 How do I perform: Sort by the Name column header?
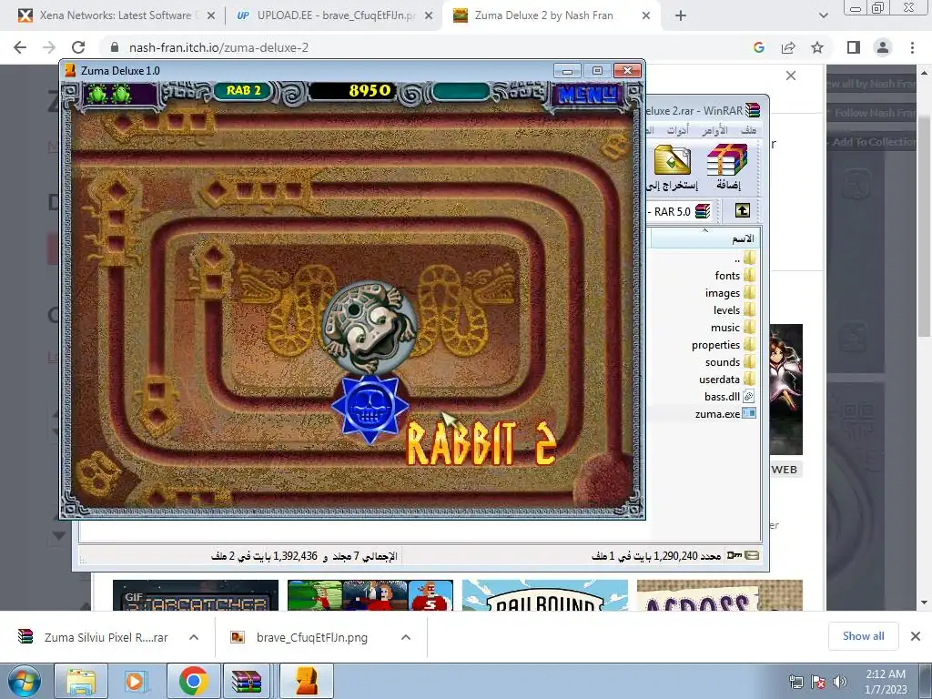(x=706, y=238)
